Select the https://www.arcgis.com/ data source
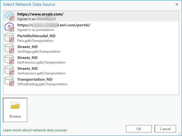 40,14
